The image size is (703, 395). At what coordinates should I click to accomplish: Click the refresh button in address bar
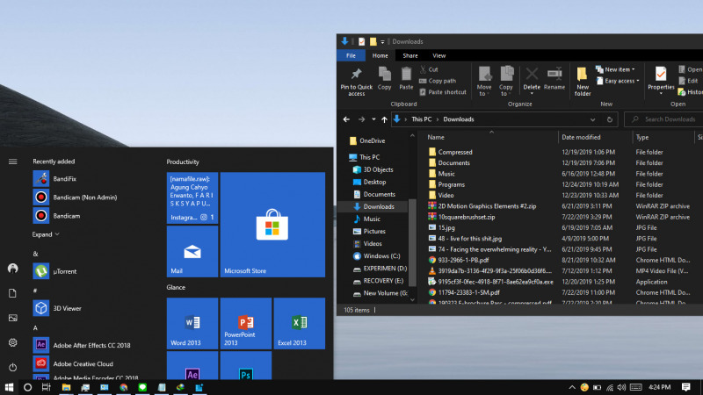[x=609, y=119]
